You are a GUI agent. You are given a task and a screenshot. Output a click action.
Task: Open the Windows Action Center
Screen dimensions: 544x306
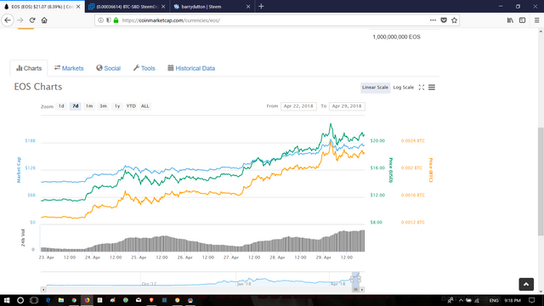tap(532, 300)
